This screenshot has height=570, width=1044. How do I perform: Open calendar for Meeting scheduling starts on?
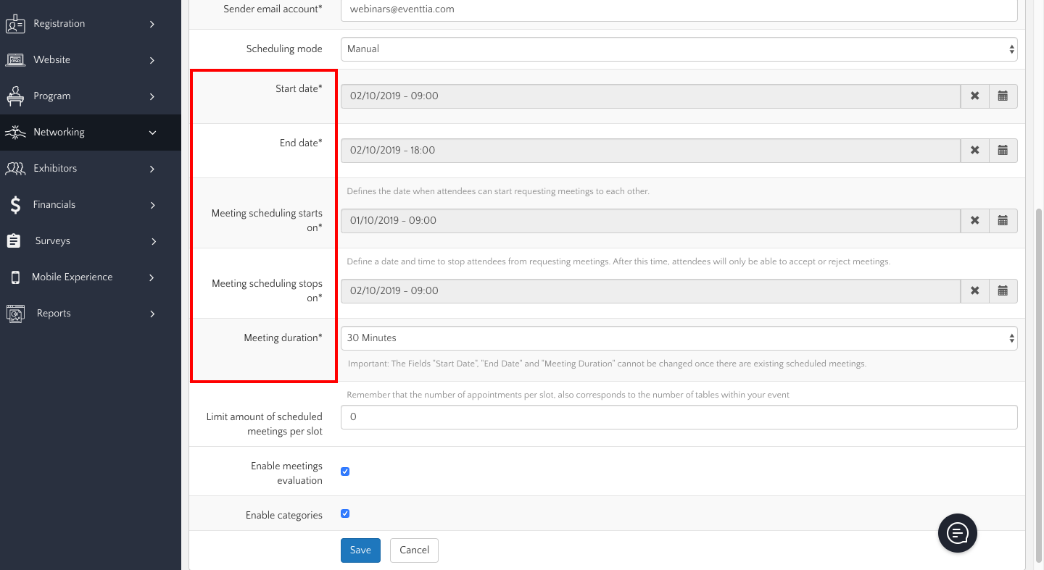click(1003, 221)
